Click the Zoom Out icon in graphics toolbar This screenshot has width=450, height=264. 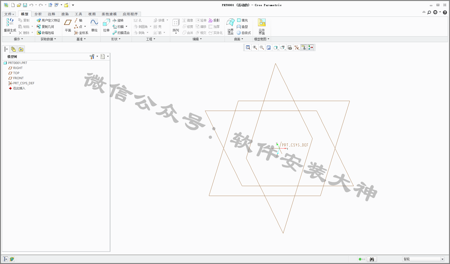pyautogui.click(x=262, y=47)
